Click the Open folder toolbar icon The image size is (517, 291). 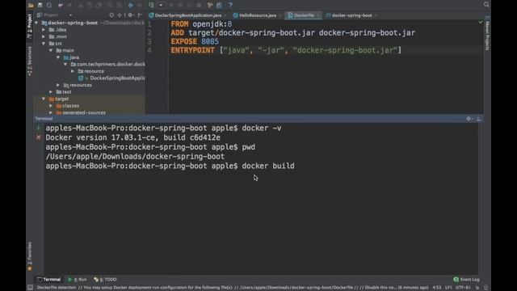[31, 5]
